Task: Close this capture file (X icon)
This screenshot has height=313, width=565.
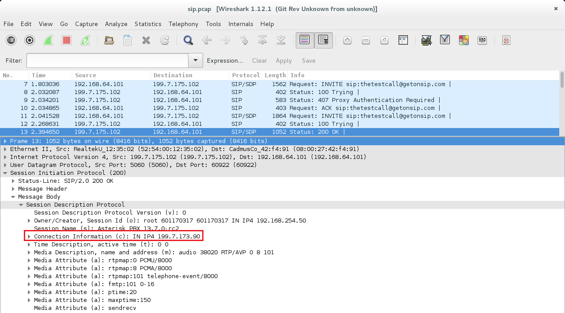Action: pos(146,40)
